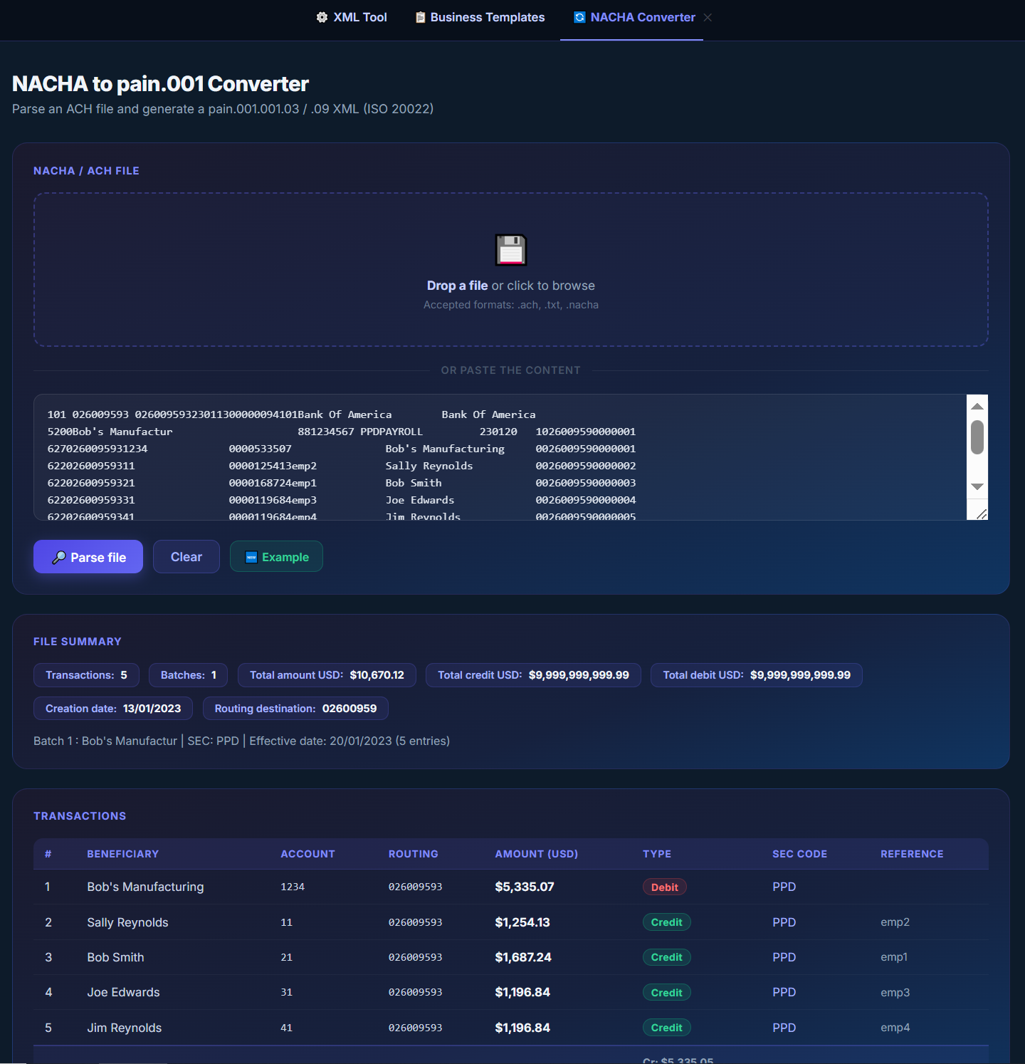This screenshot has height=1064, width=1025.
Task: Click the Parse file button
Action: [88, 556]
